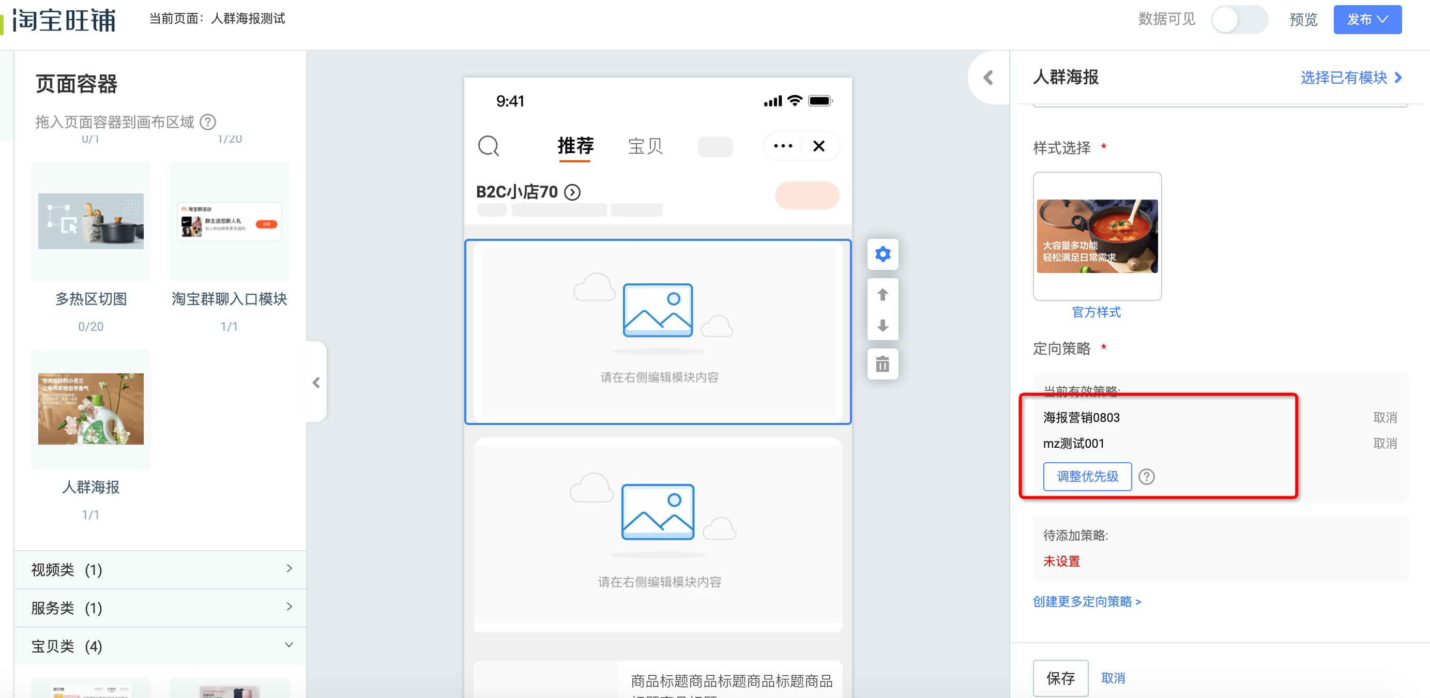Viewport: 1430px width, 698px height.
Task: Collapse the right 人群海报 settings panel
Action: click(988, 78)
